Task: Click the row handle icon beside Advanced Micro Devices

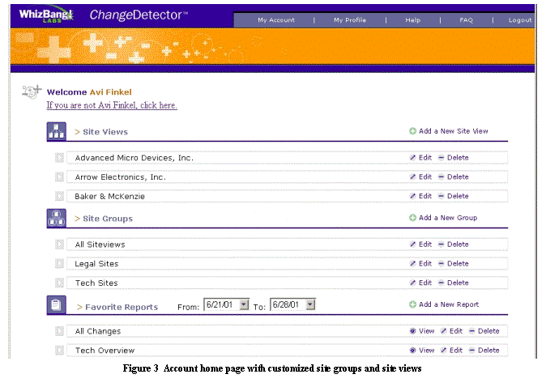Action: point(59,158)
